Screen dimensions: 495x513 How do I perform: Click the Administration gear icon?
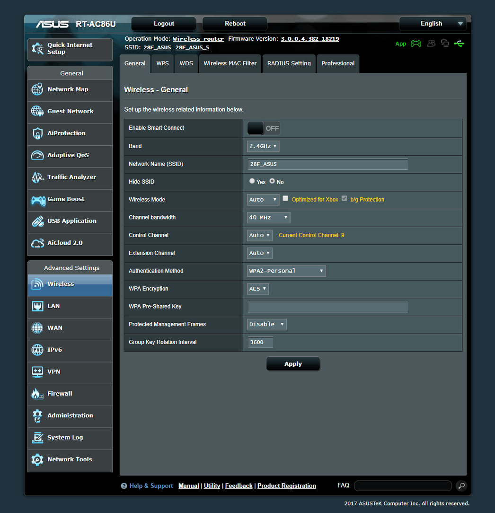coord(37,416)
